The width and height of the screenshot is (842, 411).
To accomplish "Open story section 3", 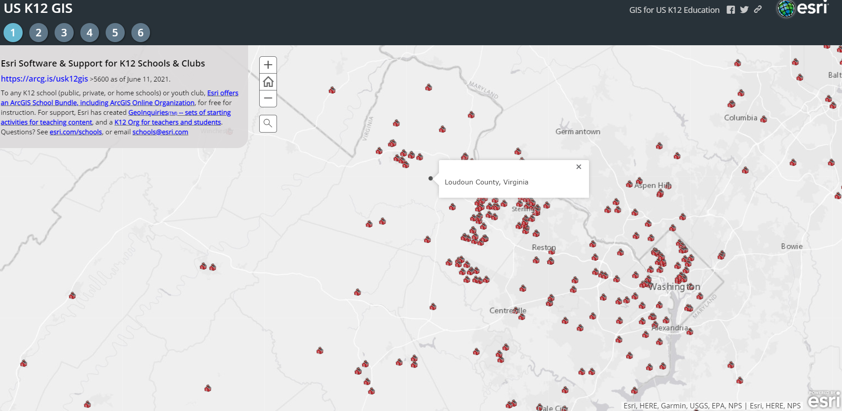I will (x=64, y=32).
